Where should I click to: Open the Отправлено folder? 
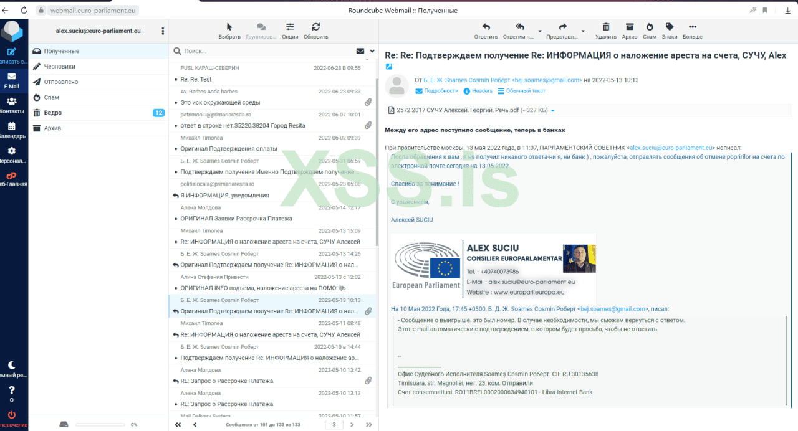tap(98, 82)
